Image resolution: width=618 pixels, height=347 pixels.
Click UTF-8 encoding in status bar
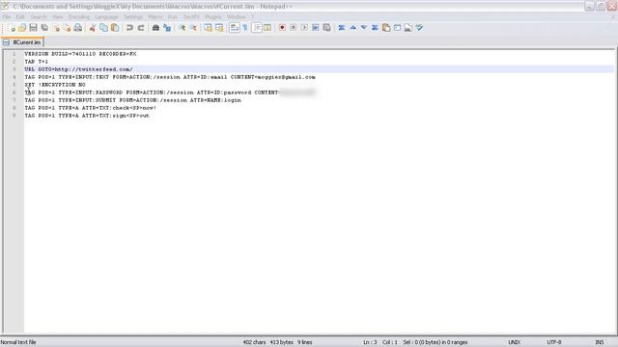553,342
